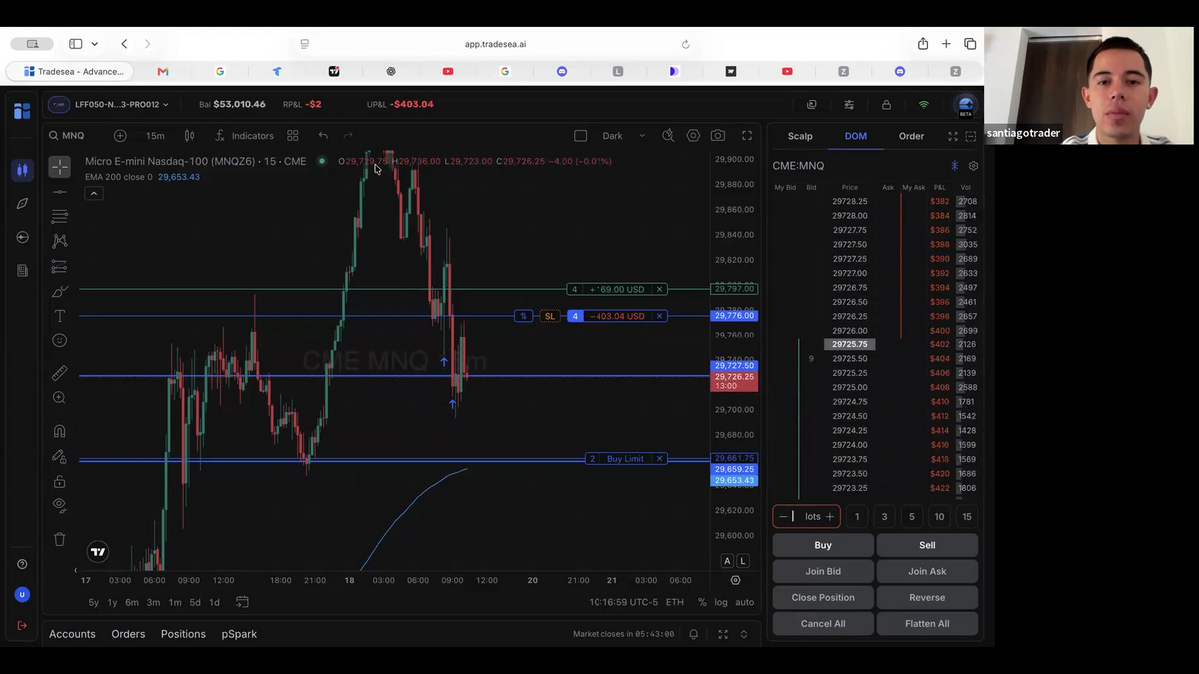The width and height of the screenshot is (1199, 674).
Task: Click the Reverse button
Action: coord(927,597)
